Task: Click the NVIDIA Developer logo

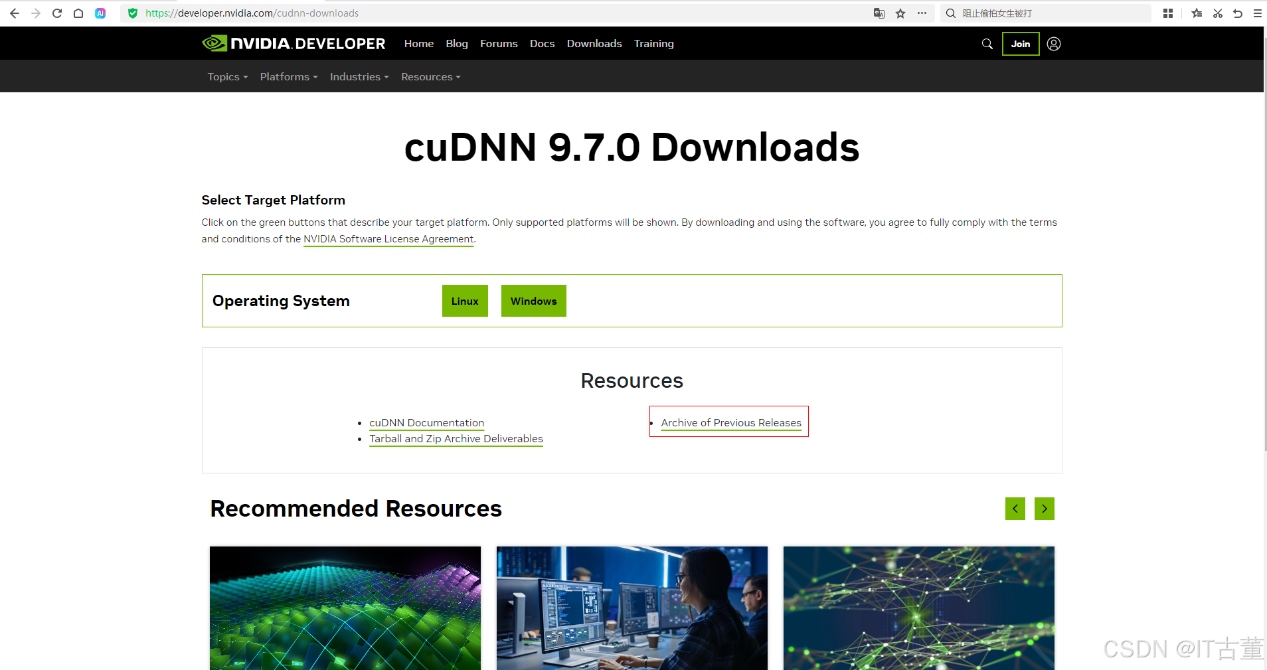Action: point(294,44)
